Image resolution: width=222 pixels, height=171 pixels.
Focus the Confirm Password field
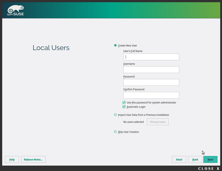click(151, 95)
